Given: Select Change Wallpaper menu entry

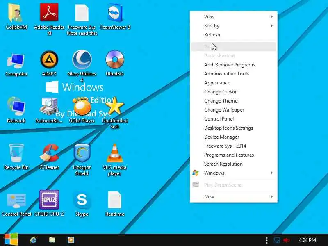Looking at the screenshot, I should pos(234,110).
